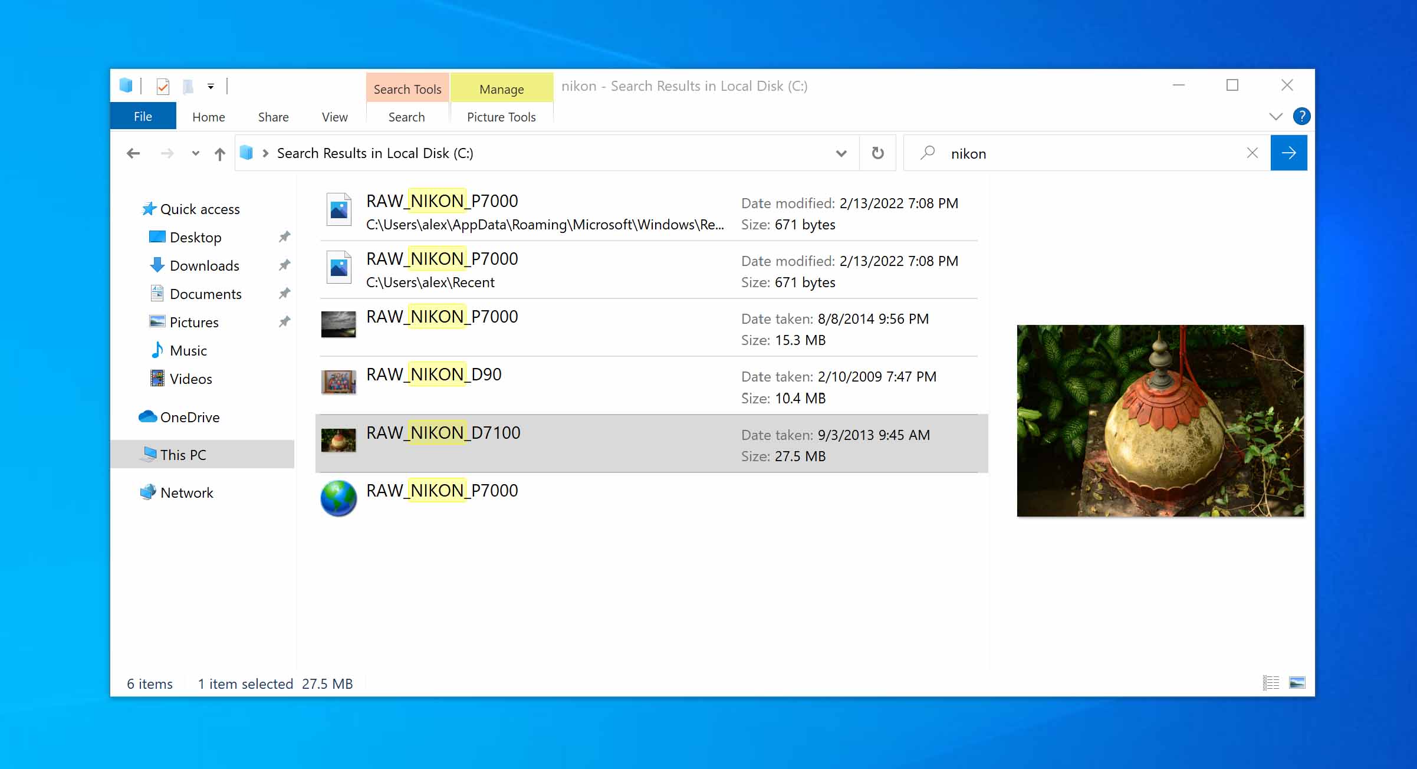Click the Properties checkmark quick access icon
Image resolution: width=1417 pixels, height=769 pixels.
[163, 87]
